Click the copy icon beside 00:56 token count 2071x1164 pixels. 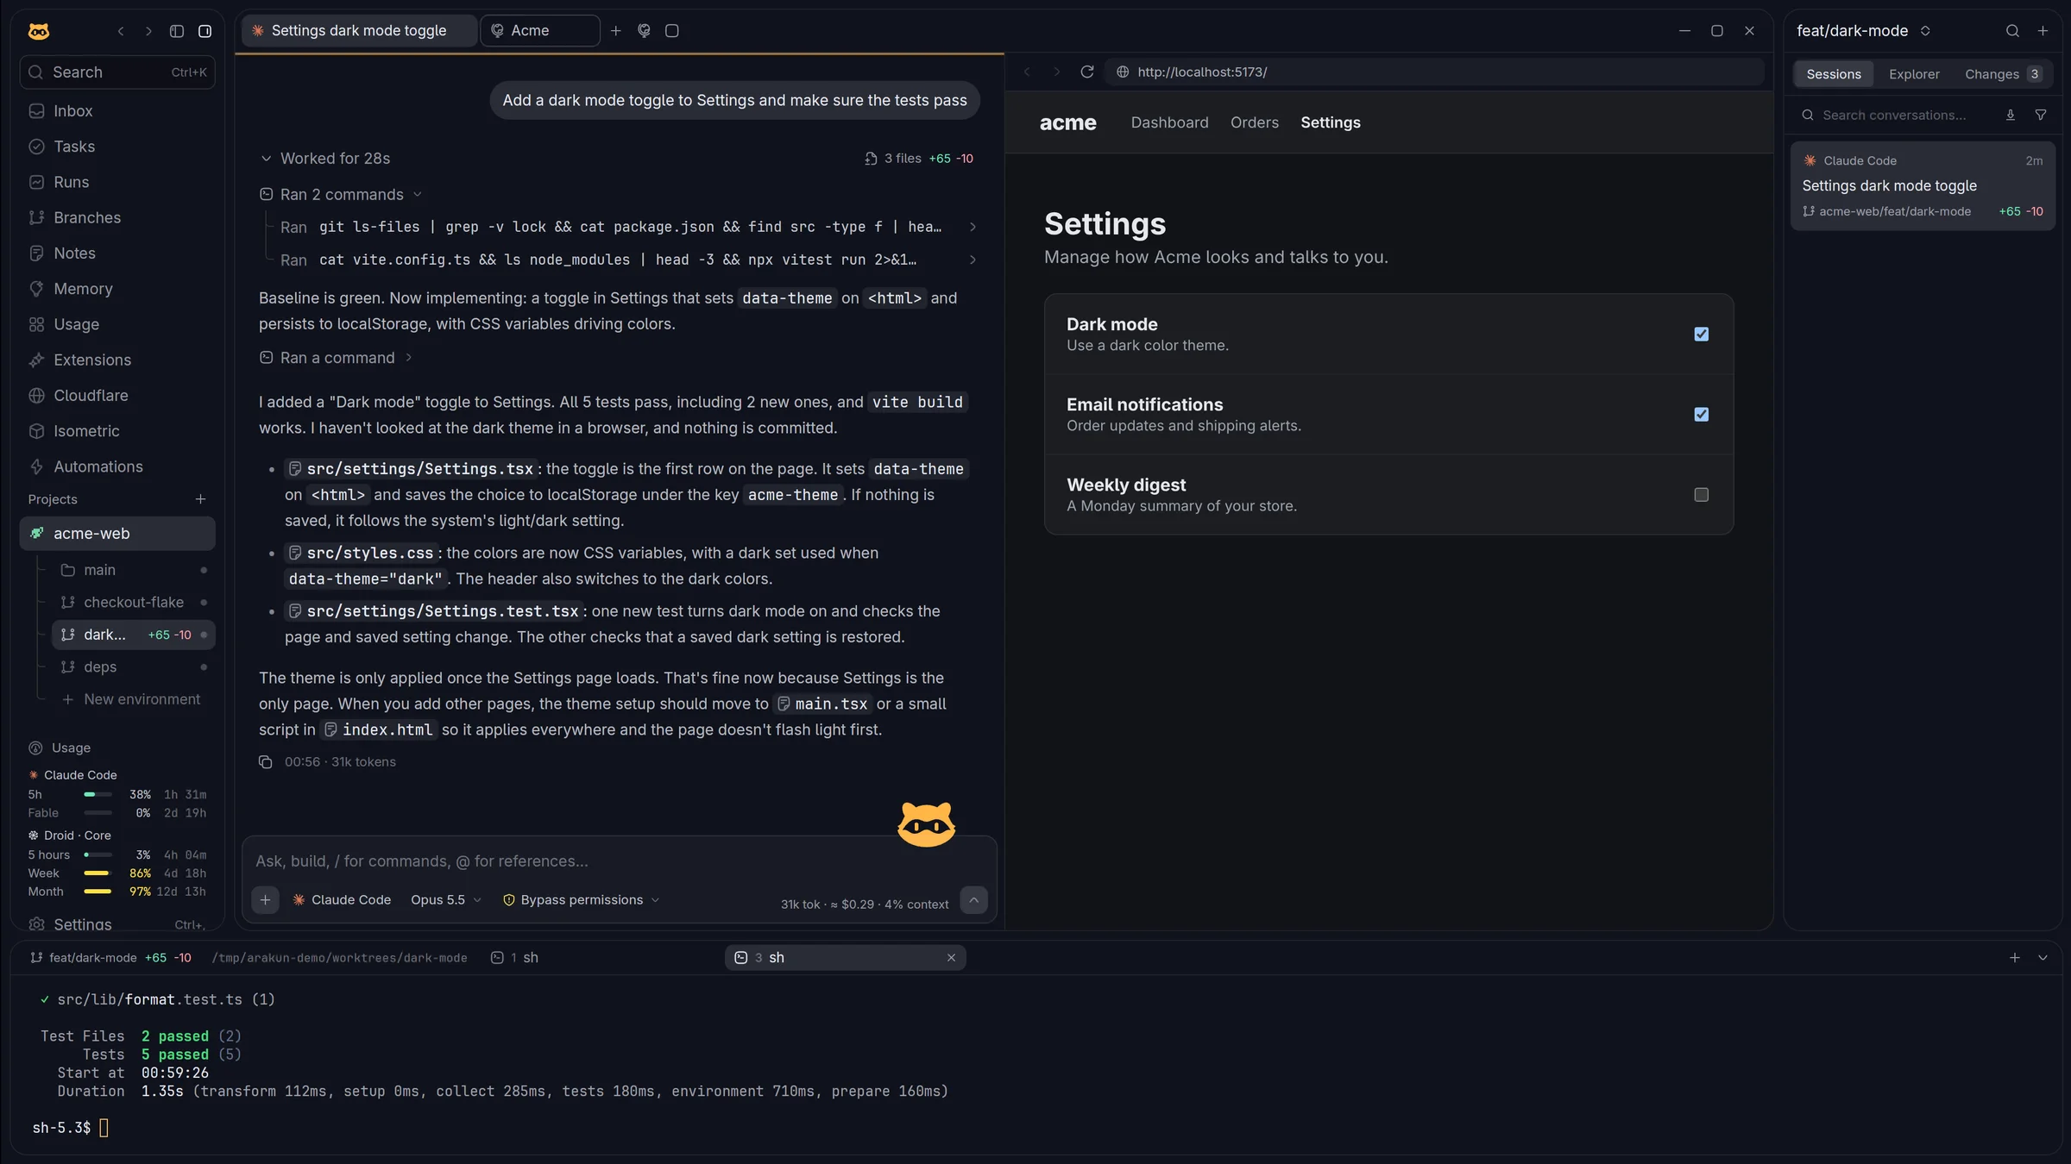(x=266, y=762)
